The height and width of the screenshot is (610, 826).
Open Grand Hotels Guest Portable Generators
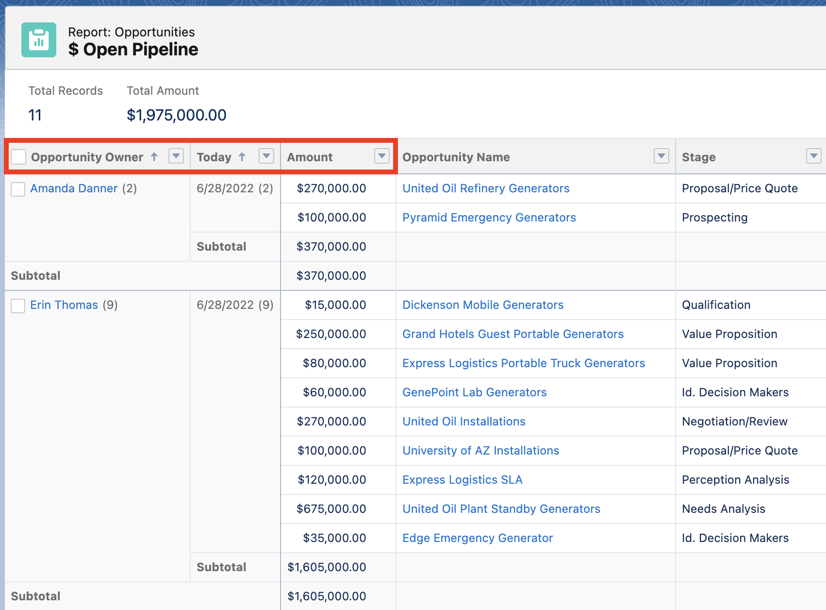click(512, 334)
